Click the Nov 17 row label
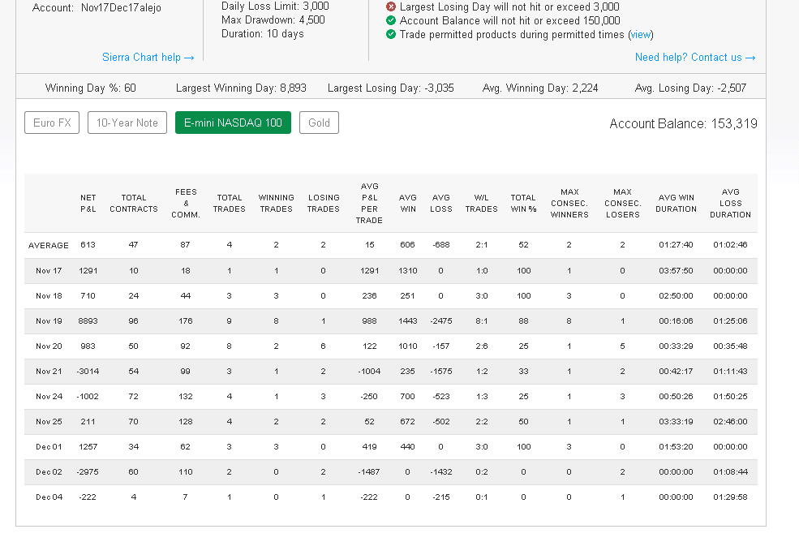Image resolution: width=799 pixels, height=542 pixels. [49, 271]
